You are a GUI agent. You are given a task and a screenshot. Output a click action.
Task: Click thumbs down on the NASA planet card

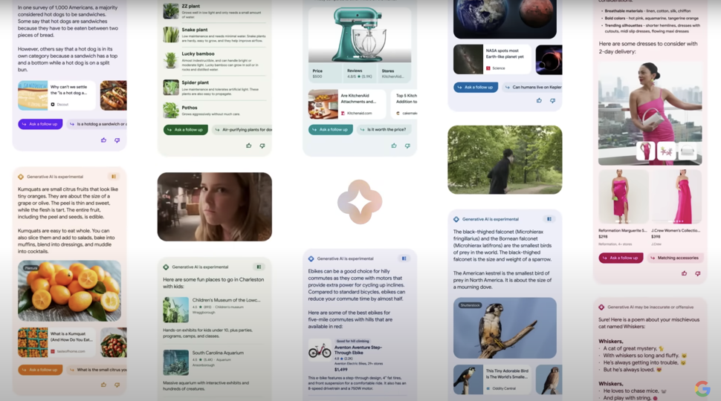coord(552,100)
